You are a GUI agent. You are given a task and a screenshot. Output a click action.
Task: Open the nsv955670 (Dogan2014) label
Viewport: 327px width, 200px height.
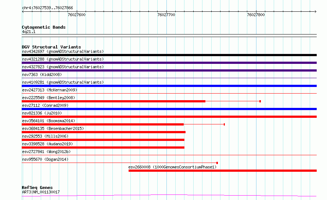pos(45,159)
